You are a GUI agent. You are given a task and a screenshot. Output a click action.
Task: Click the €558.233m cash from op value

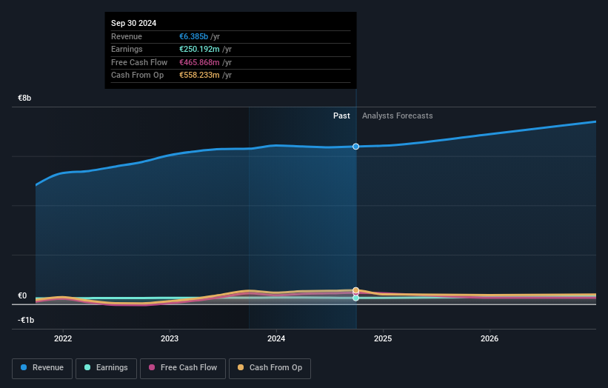coord(199,76)
